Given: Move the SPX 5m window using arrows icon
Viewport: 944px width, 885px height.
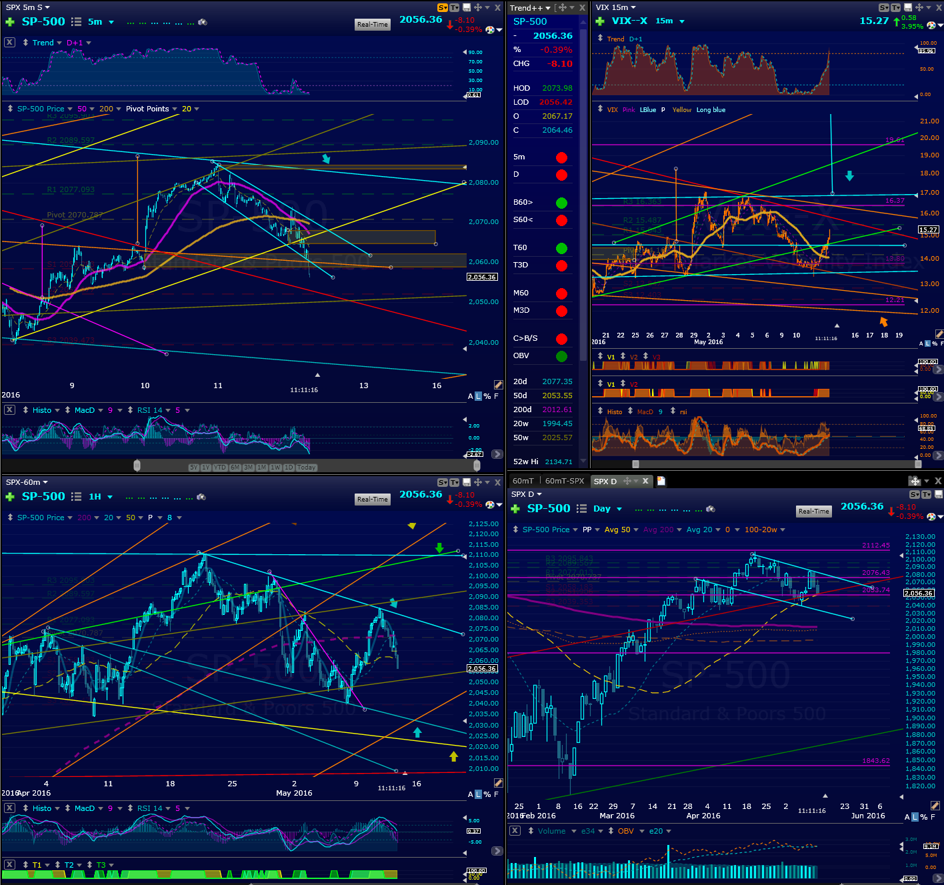Looking at the screenshot, I should [x=478, y=7].
